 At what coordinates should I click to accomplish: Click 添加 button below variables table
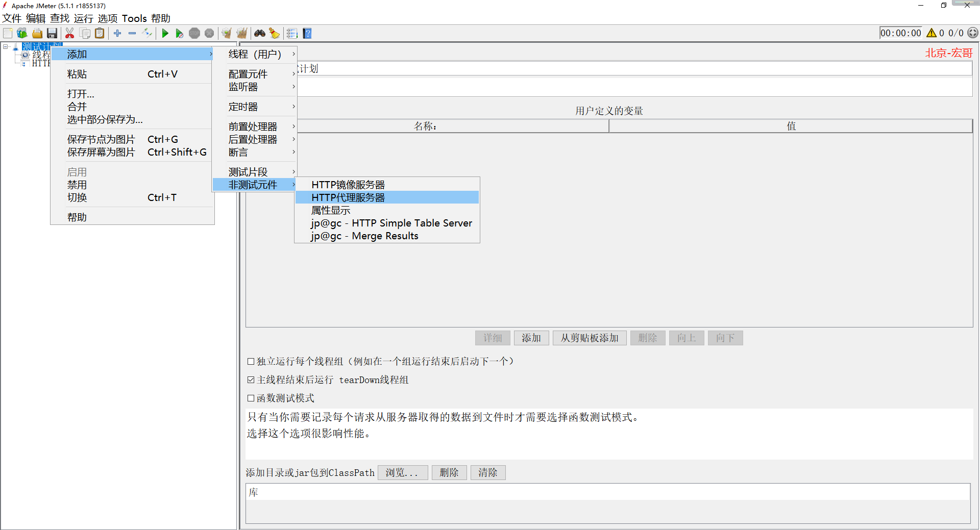[531, 338]
